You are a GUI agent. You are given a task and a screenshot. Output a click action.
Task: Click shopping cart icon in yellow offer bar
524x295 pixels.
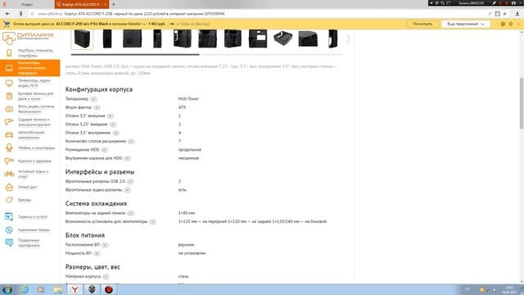(7, 24)
